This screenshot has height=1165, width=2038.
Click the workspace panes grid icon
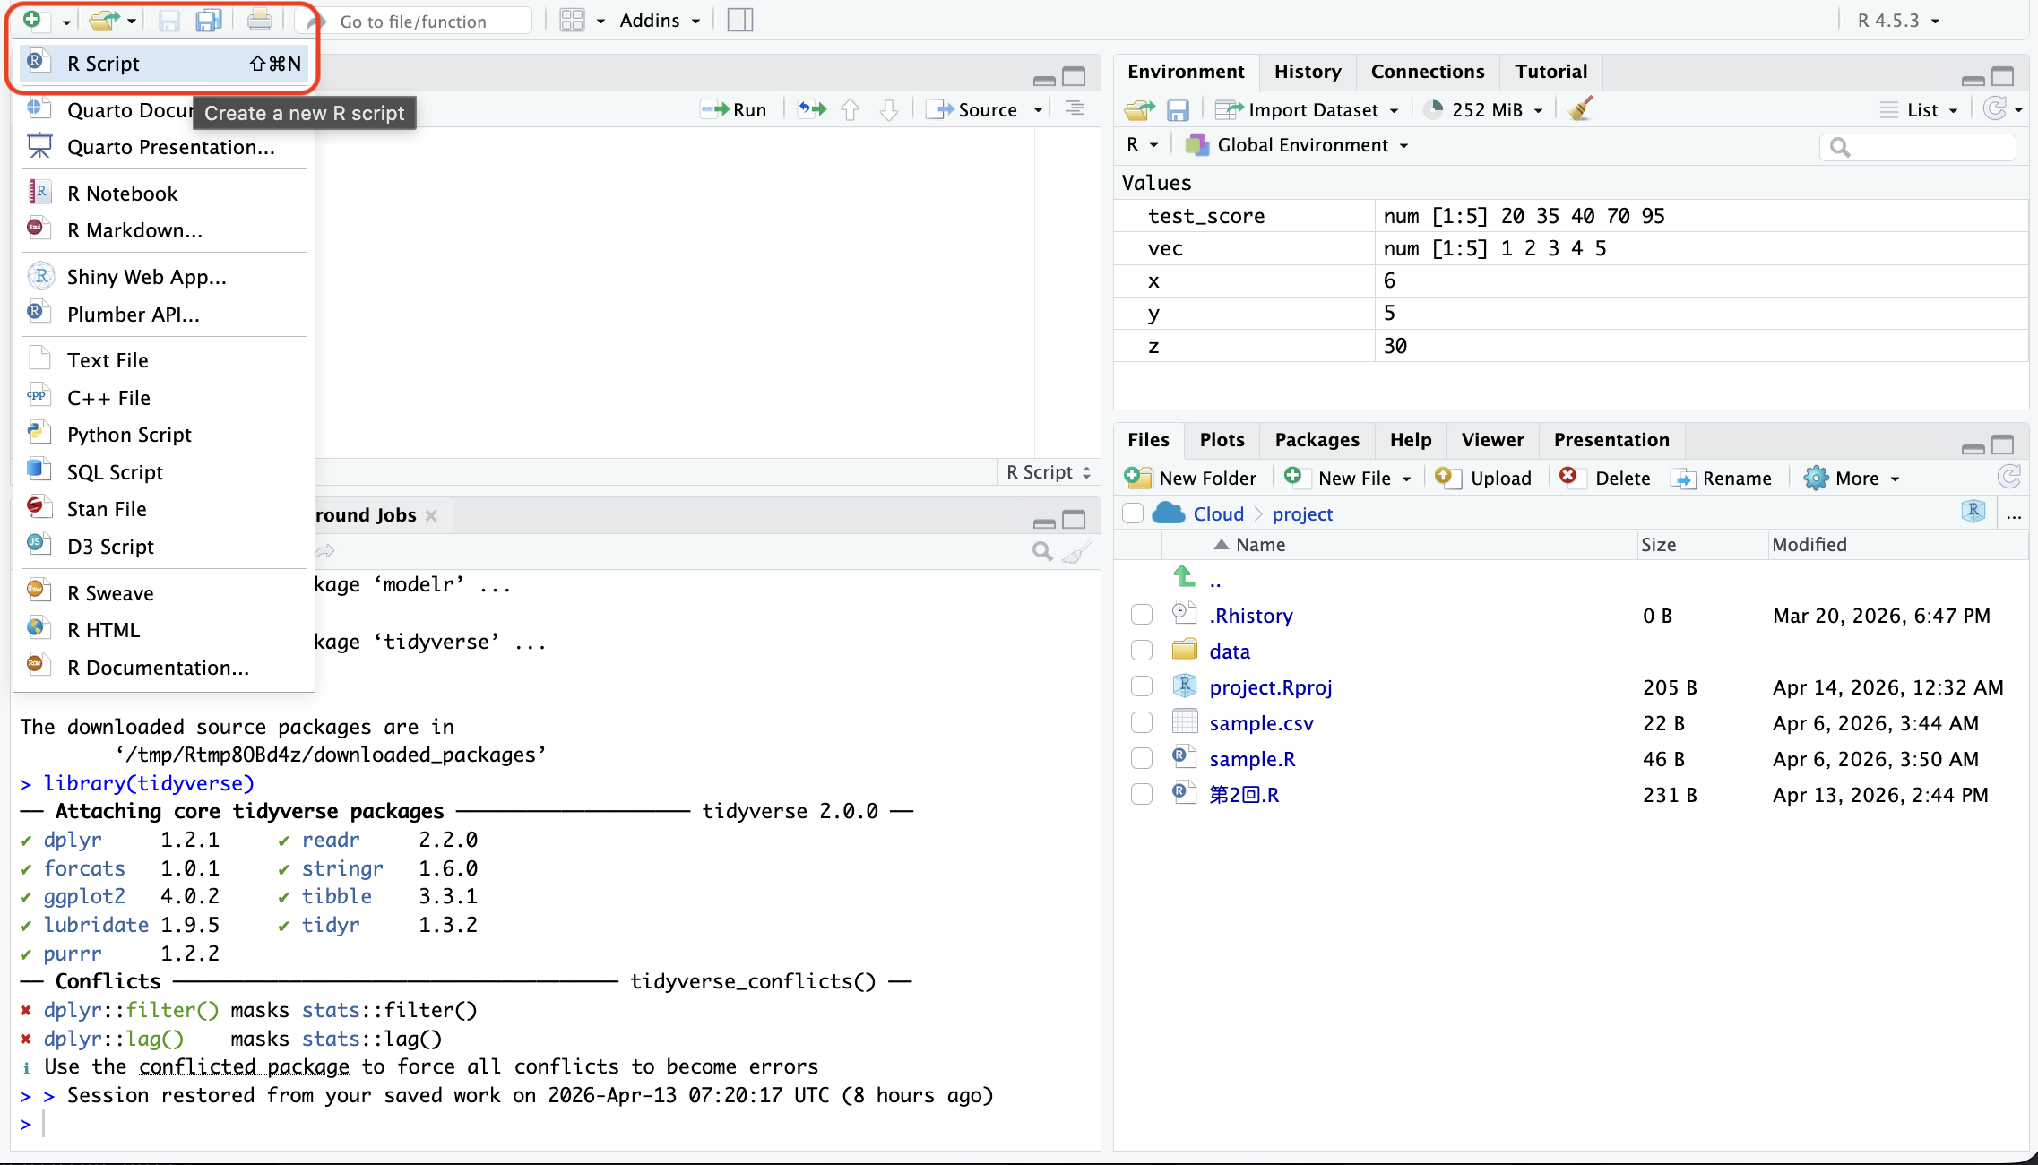tap(572, 20)
